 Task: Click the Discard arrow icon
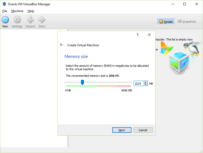[30, 20]
